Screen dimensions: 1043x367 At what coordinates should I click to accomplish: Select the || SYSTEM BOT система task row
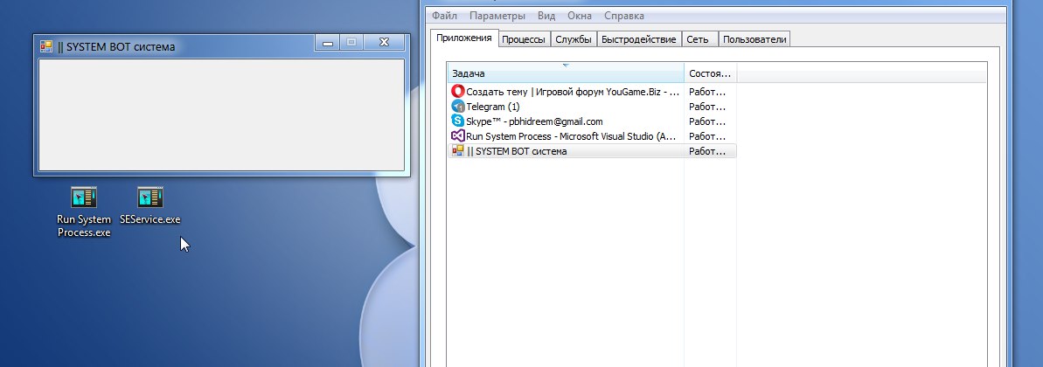tap(592, 151)
